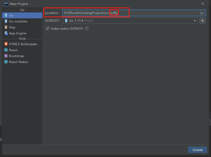Click the Create button
This screenshot has width=211, height=157.
pos(197,150)
